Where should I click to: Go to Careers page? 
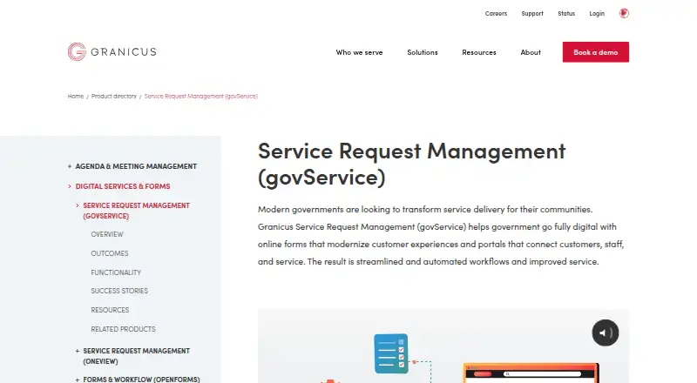click(496, 14)
